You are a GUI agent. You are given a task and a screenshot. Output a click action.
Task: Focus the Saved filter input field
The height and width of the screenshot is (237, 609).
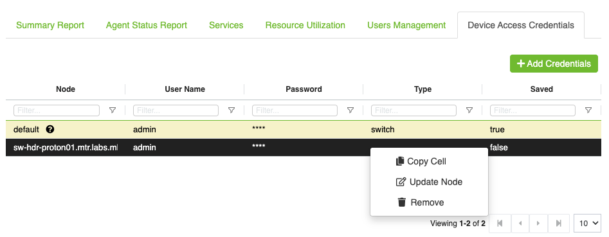pos(533,110)
